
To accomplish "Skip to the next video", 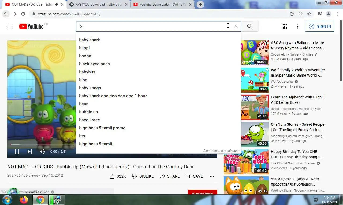I will 29,152.
